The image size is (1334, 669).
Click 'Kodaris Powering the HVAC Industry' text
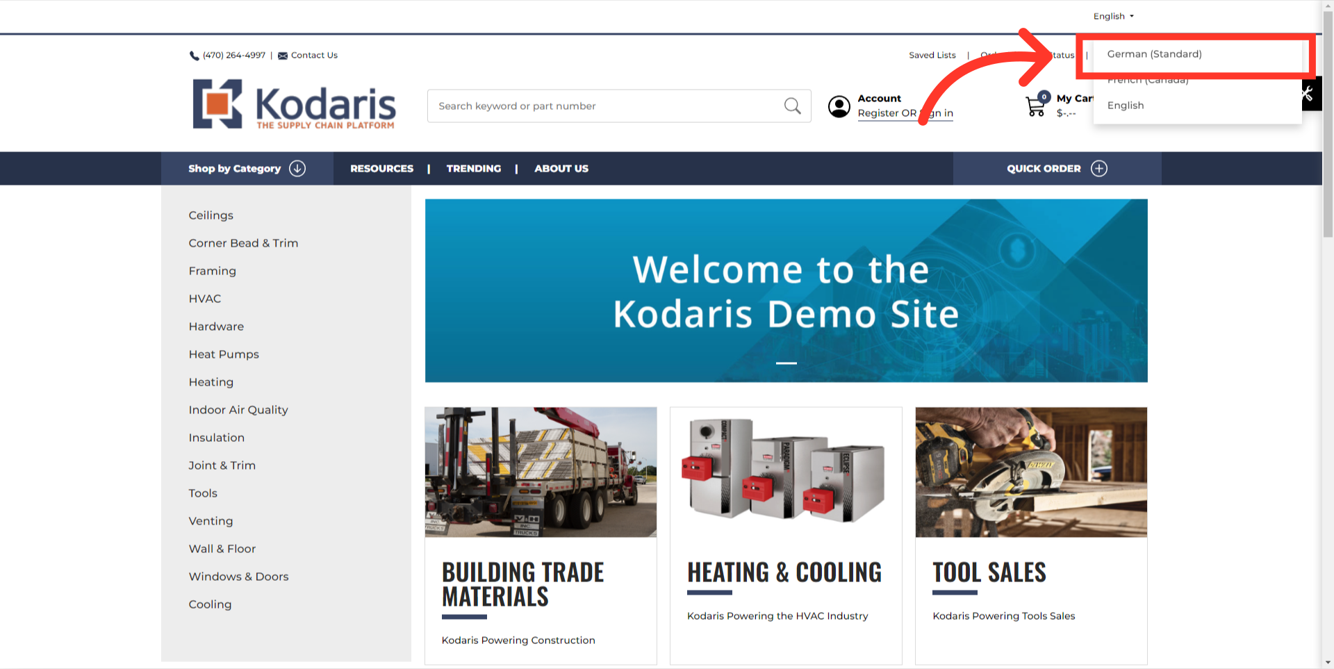point(777,616)
